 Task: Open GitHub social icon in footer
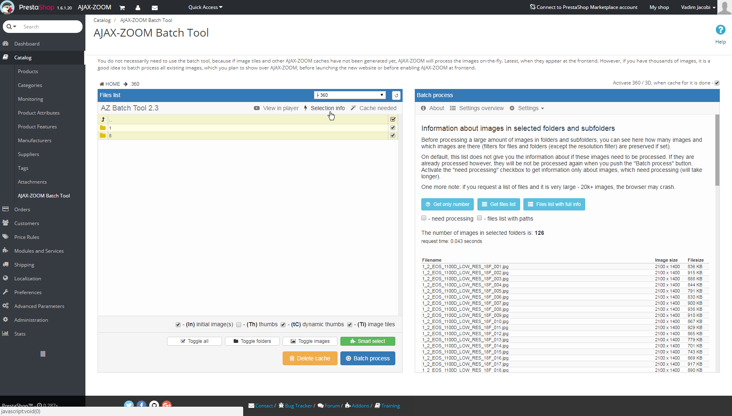154,405
